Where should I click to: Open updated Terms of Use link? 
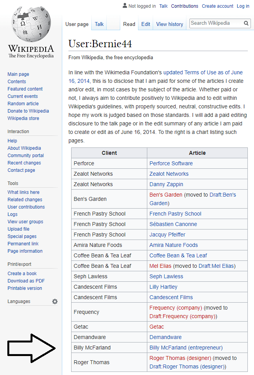click(203, 72)
